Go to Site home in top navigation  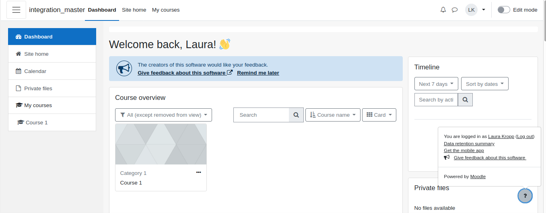point(134,10)
